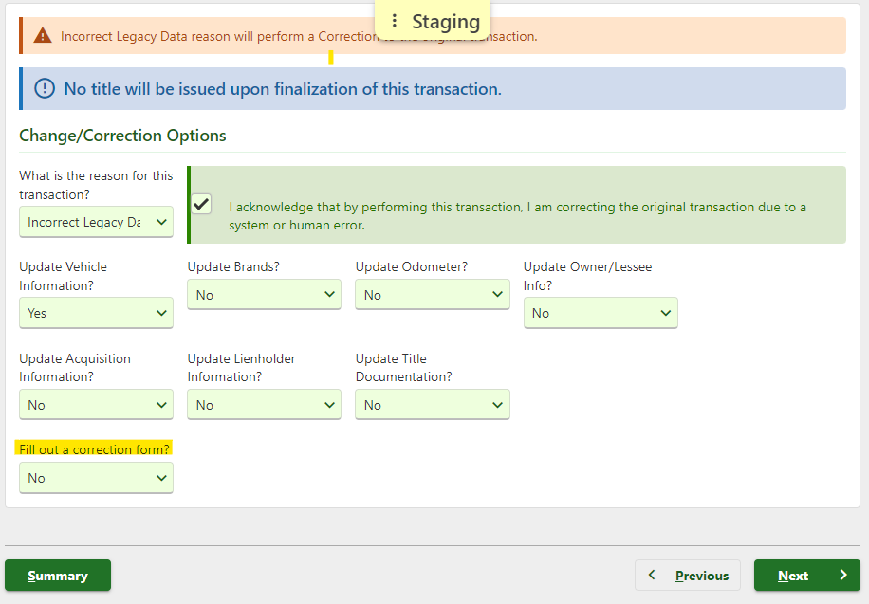Open Update Lienholder Information dropdown
This screenshot has width=869, height=604.
[x=264, y=405]
